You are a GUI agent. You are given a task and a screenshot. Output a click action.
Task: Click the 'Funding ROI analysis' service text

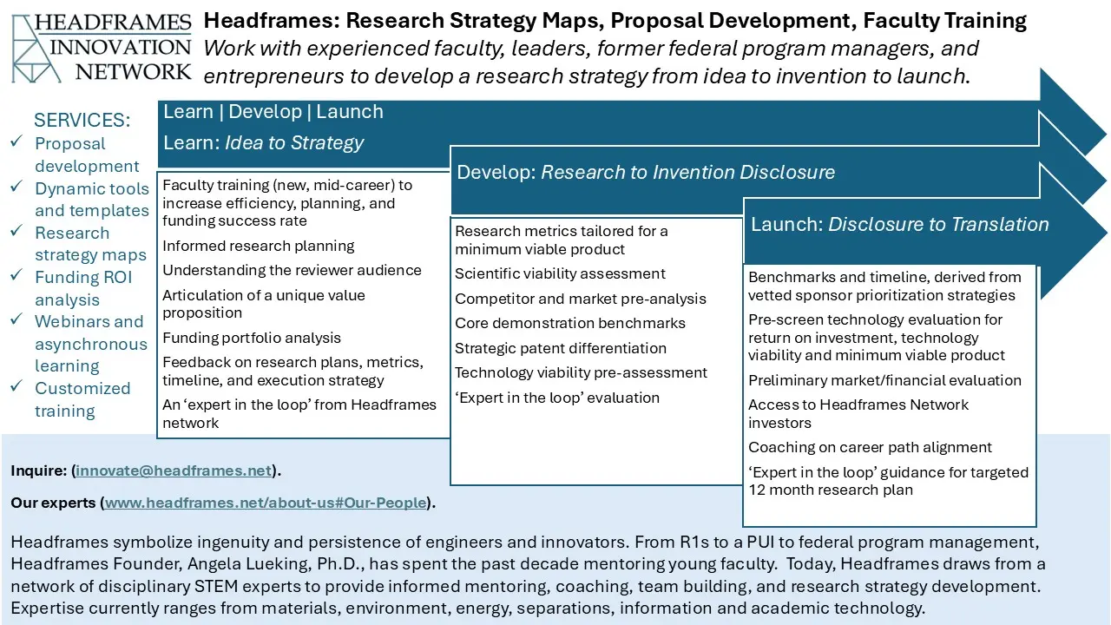81,288
